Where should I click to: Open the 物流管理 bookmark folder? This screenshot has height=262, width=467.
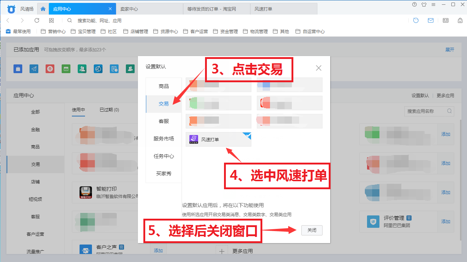[255, 32]
